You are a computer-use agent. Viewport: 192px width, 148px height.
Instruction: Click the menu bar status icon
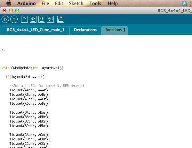[184, 3]
